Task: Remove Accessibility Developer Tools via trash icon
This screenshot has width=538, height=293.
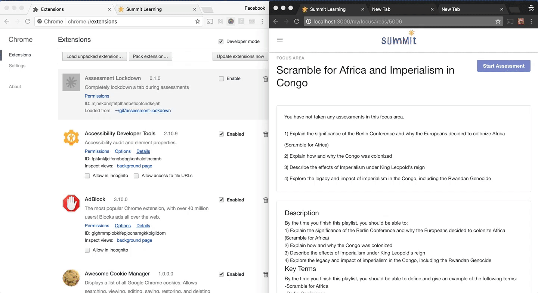Action: pos(266,134)
